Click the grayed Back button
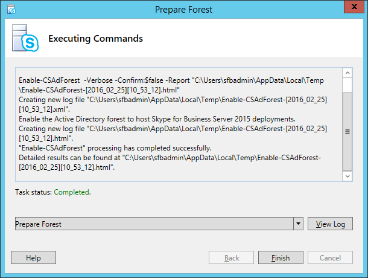 point(231,257)
